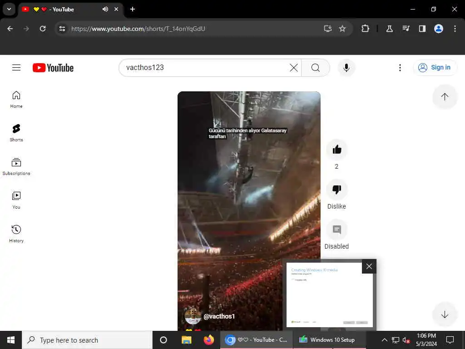This screenshot has height=349, width=465.
Task: Open History in the sidebar
Action: (16, 234)
